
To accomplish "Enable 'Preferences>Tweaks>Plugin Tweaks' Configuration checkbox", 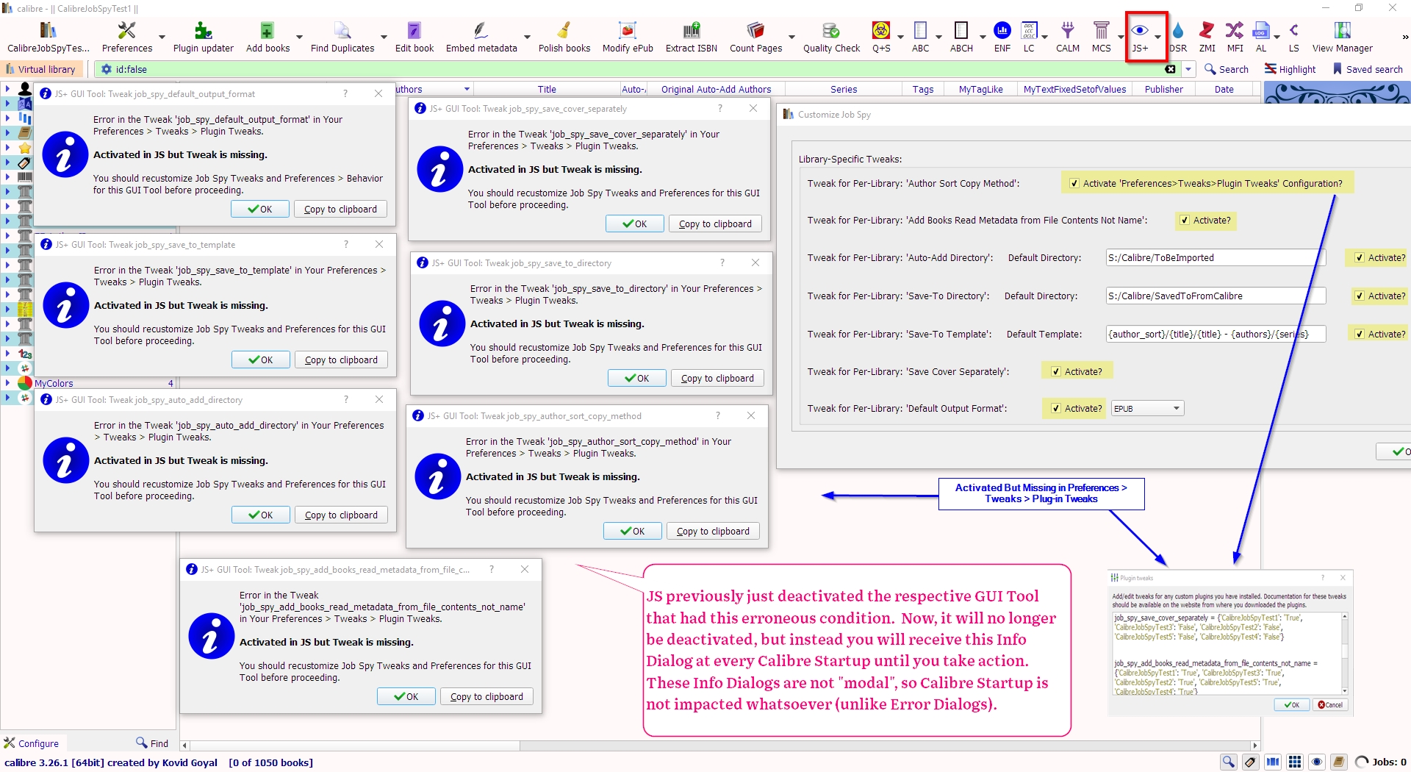I will click(1074, 184).
